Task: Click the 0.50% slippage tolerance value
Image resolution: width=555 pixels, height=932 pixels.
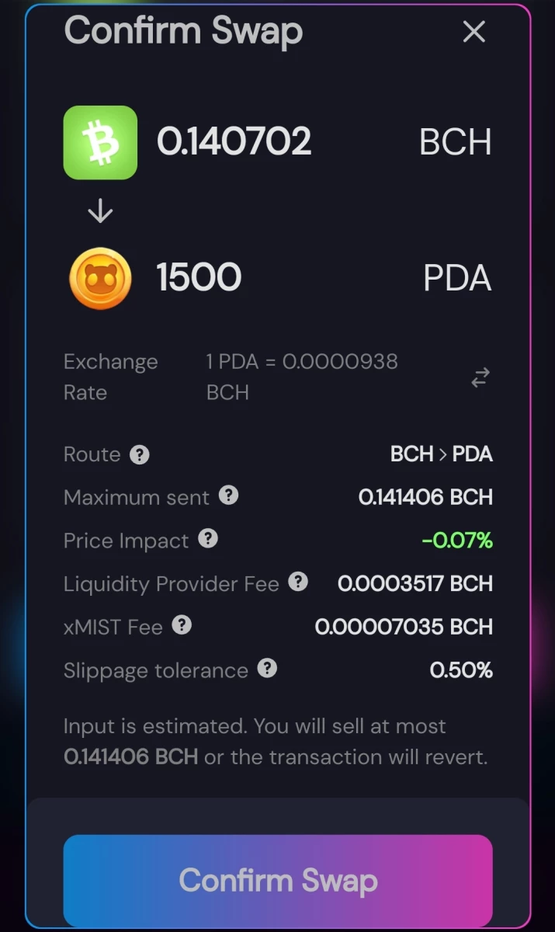Action: click(461, 670)
